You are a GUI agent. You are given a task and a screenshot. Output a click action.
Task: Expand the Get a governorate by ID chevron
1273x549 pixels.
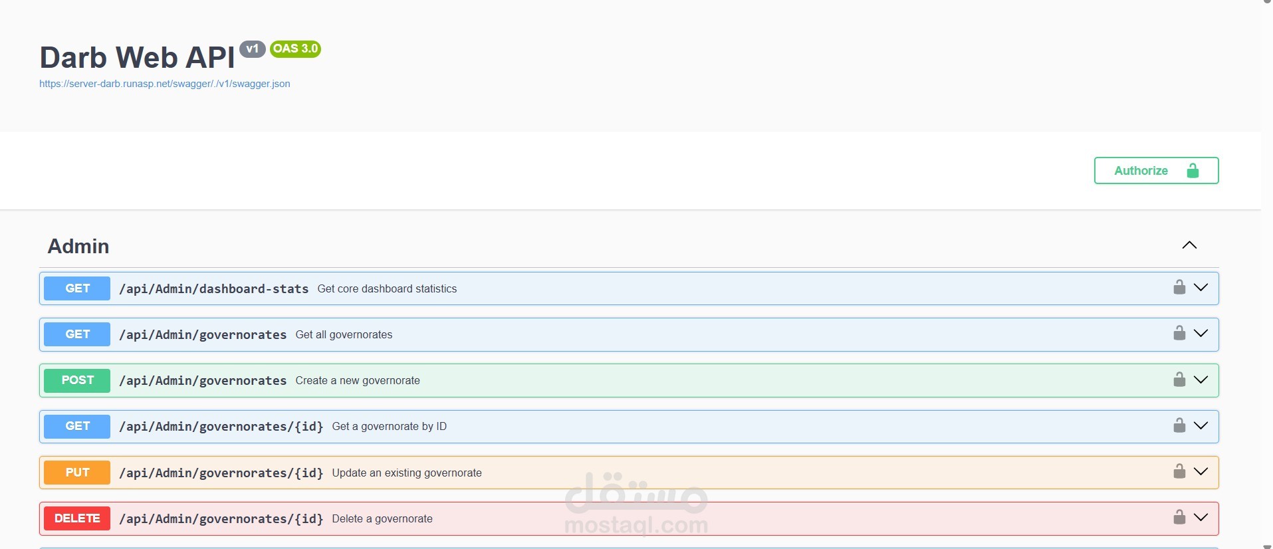click(1201, 425)
